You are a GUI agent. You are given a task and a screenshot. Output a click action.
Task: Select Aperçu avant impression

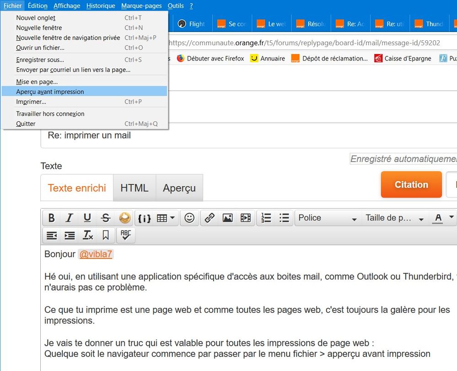click(x=85, y=91)
